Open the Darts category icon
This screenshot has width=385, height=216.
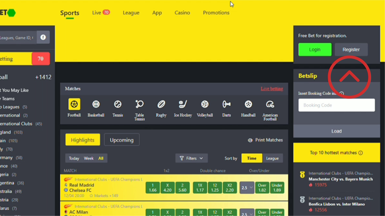[226, 104]
